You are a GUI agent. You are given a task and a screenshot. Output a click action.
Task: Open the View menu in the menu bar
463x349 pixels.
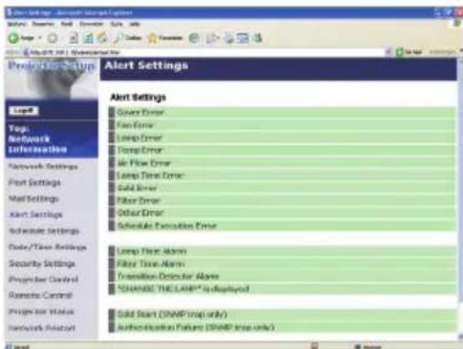67,24
